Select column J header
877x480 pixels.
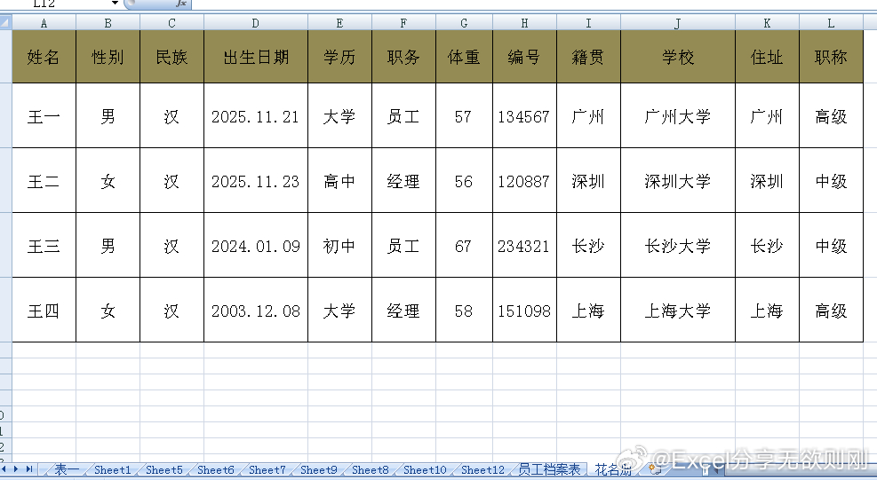pyautogui.click(x=678, y=23)
